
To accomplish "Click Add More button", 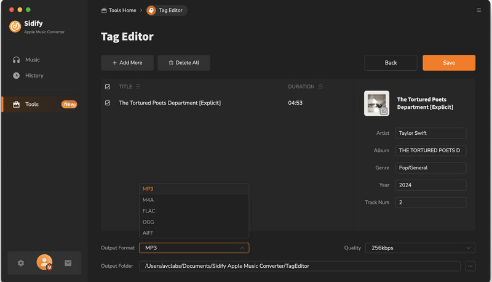I will pos(127,63).
